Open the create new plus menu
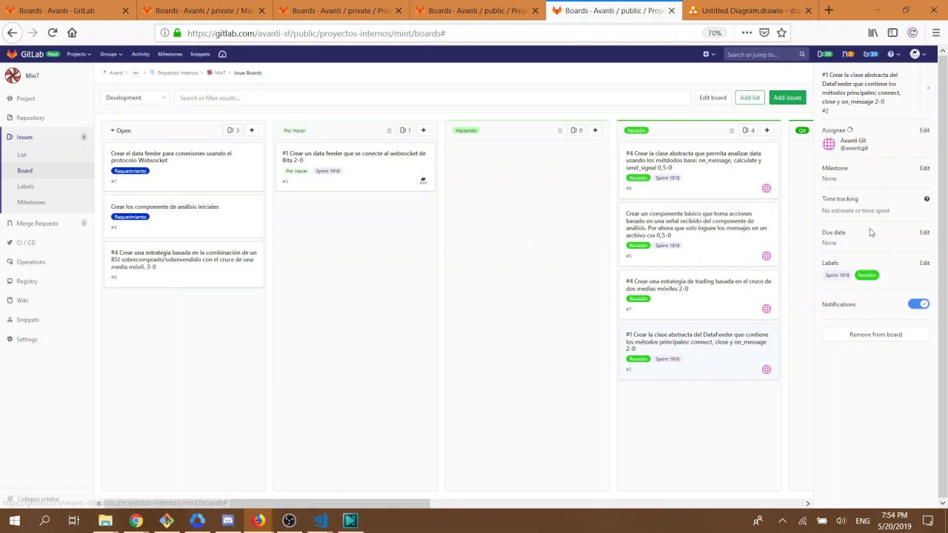The height and width of the screenshot is (533, 948). (709, 54)
